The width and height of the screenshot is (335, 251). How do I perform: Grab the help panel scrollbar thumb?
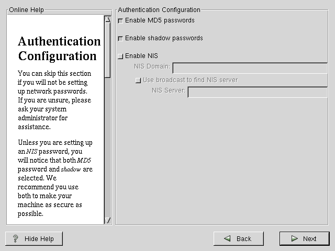point(108,50)
